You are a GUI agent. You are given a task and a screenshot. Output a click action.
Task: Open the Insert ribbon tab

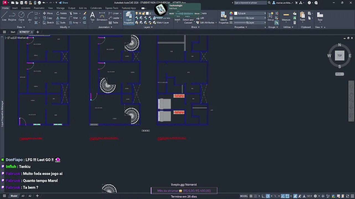tap(15, 8)
